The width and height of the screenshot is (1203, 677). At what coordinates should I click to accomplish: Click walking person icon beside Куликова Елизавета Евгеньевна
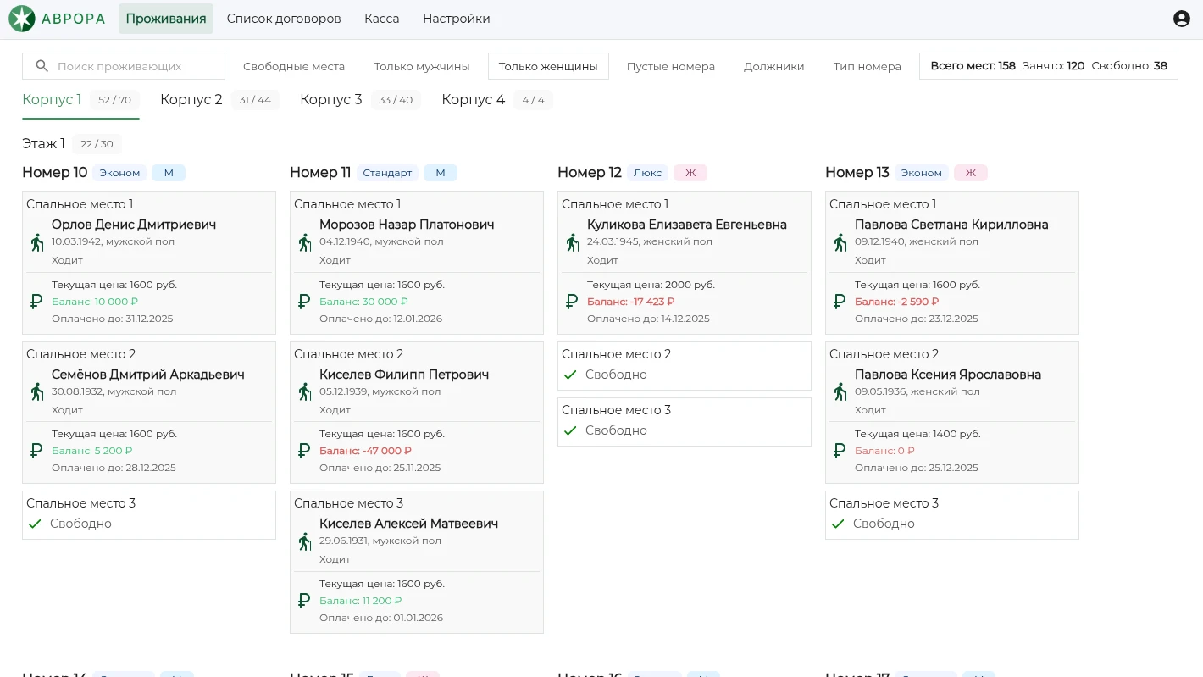573,242
